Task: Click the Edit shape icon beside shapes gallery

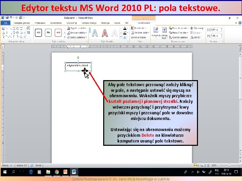Action: tap(28, 28)
